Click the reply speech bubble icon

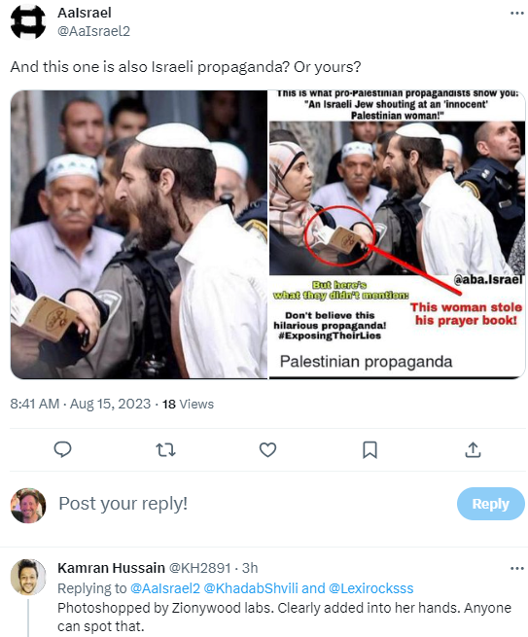(x=62, y=449)
